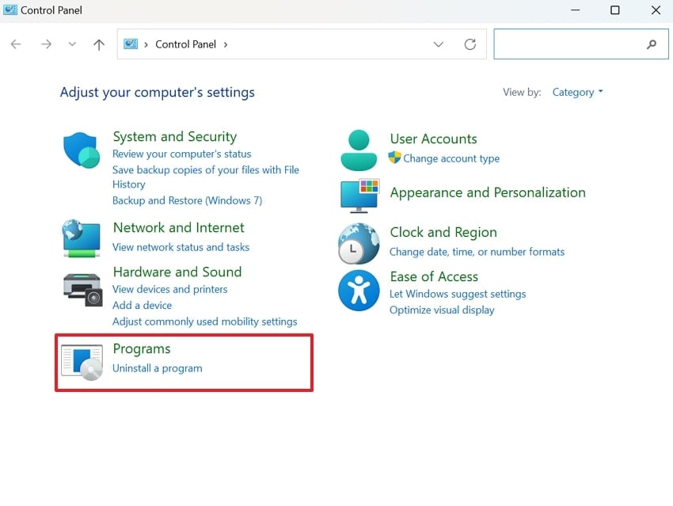
Task: Expand chevron after Control Panel breadcrumb
Action: (226, 44)
